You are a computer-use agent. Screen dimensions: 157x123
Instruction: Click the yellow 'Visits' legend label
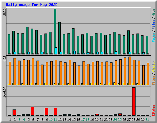[x=153, y=67]
